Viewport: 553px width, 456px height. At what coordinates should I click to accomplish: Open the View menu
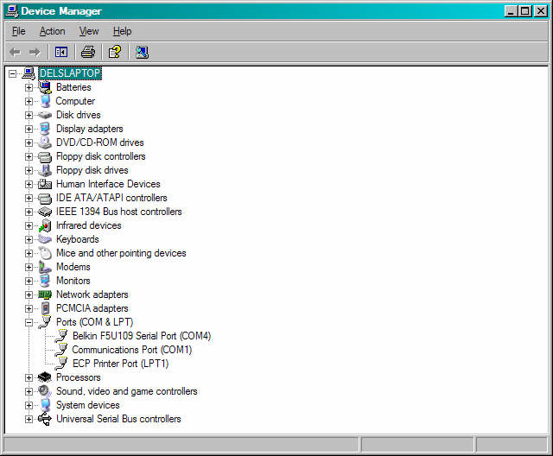tap(89, 31)
